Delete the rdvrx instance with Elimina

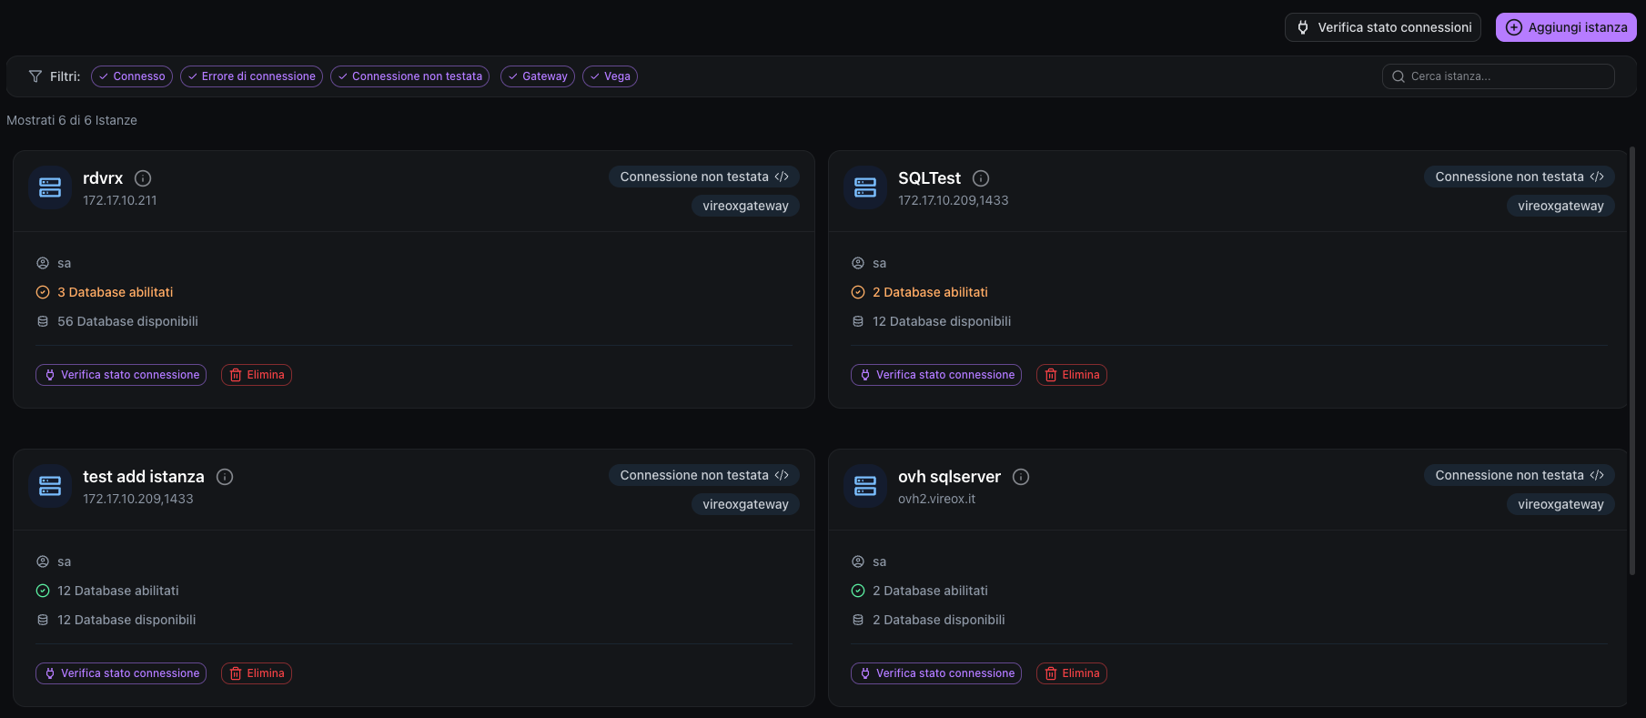[x=257, y=375]
